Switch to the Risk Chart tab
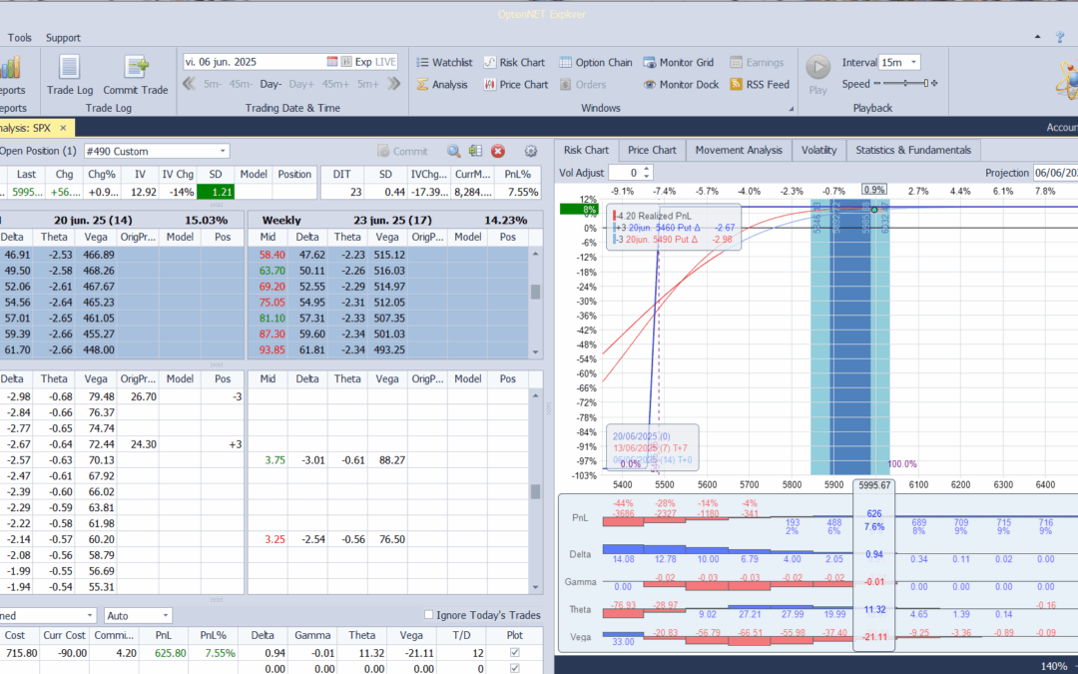The width and height of the screenshot is (1078, 674). point(587,150)
